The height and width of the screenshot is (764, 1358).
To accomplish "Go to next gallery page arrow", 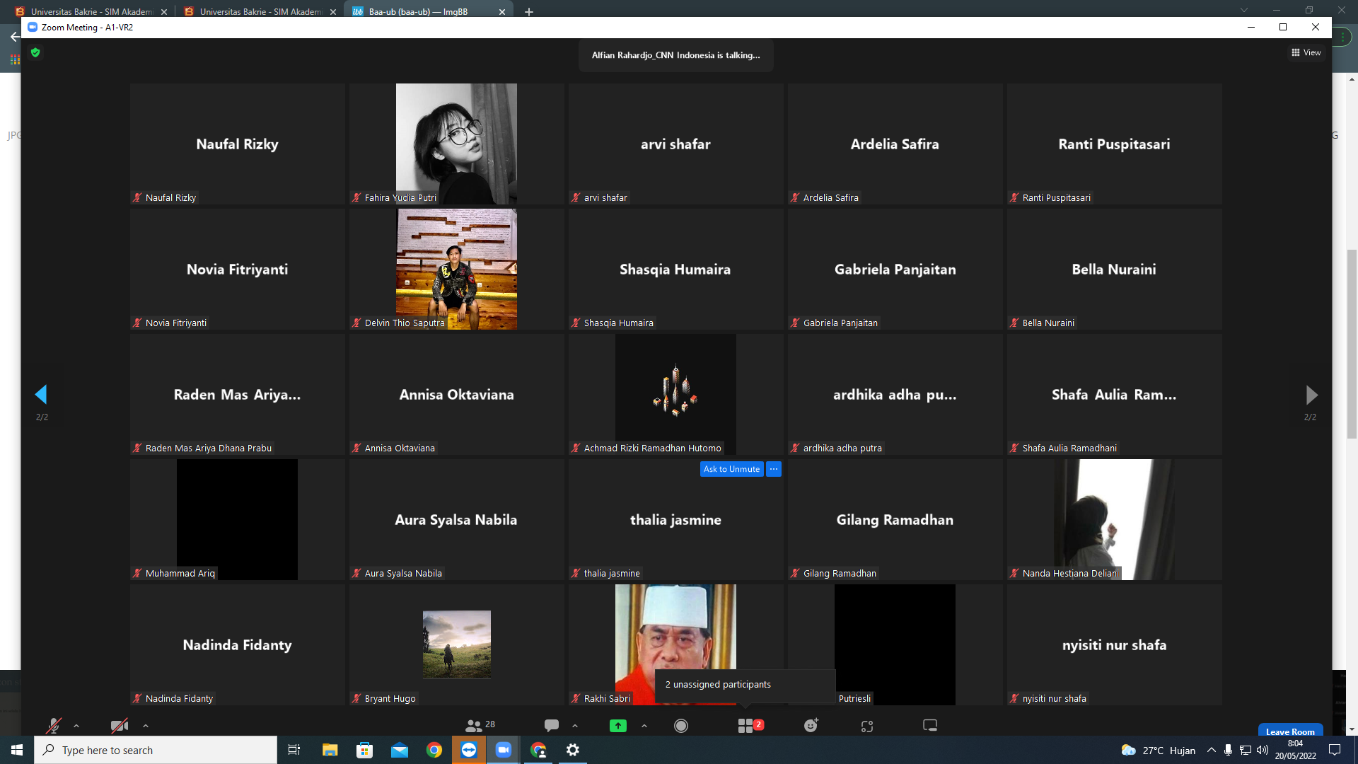I will (1311, 395).
